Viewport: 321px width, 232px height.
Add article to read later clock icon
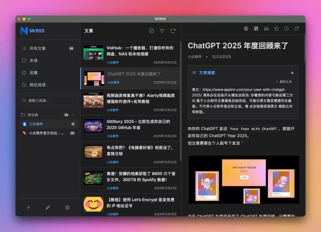pyautogui.click(x=287, y=28)
